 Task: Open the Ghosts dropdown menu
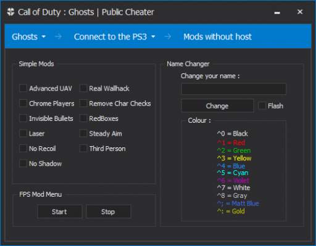28,37
